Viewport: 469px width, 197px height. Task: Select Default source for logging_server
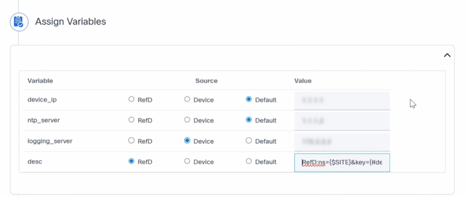(249, 140)
